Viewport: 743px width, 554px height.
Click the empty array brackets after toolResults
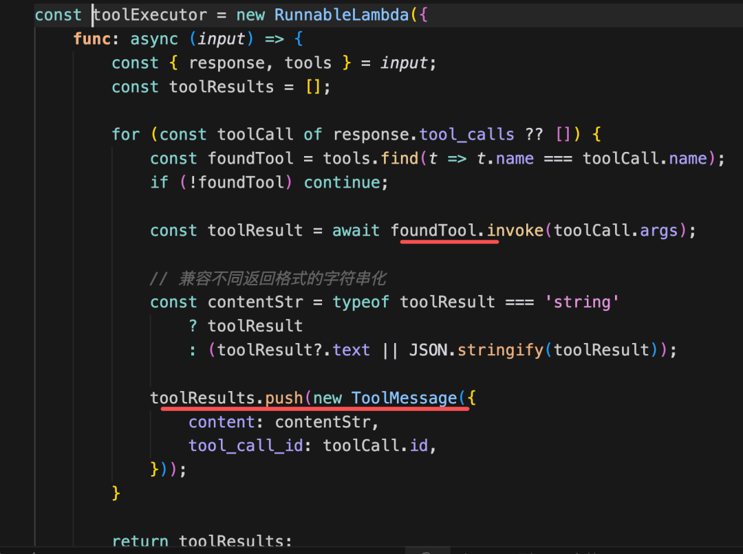pyautogui.click(x=313, y=87)
